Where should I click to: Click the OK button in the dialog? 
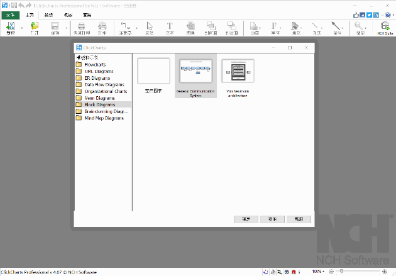click(x=246, y=219)
